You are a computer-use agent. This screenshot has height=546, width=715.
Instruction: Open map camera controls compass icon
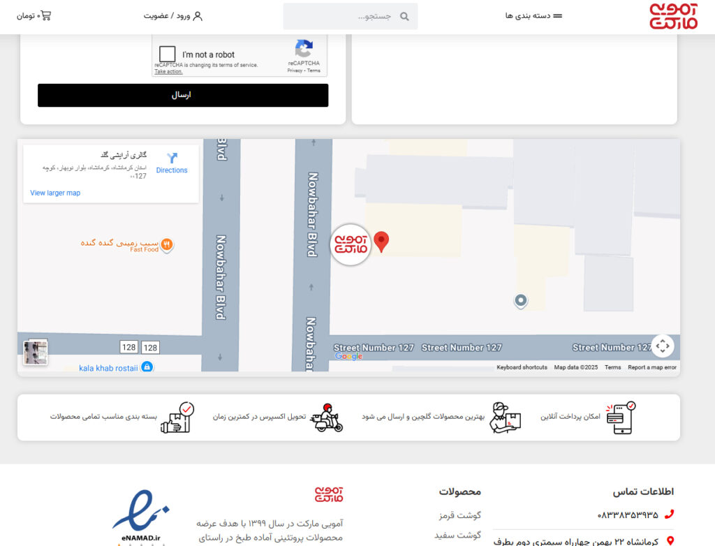(662, 346)
